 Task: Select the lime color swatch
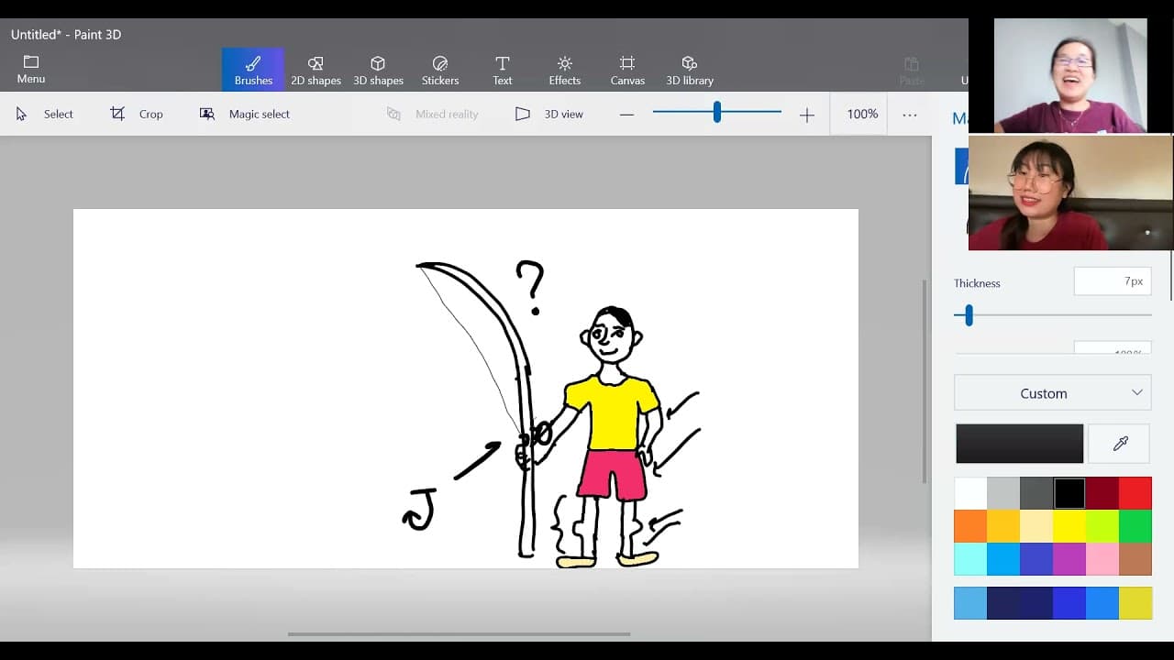point(1102,526)
